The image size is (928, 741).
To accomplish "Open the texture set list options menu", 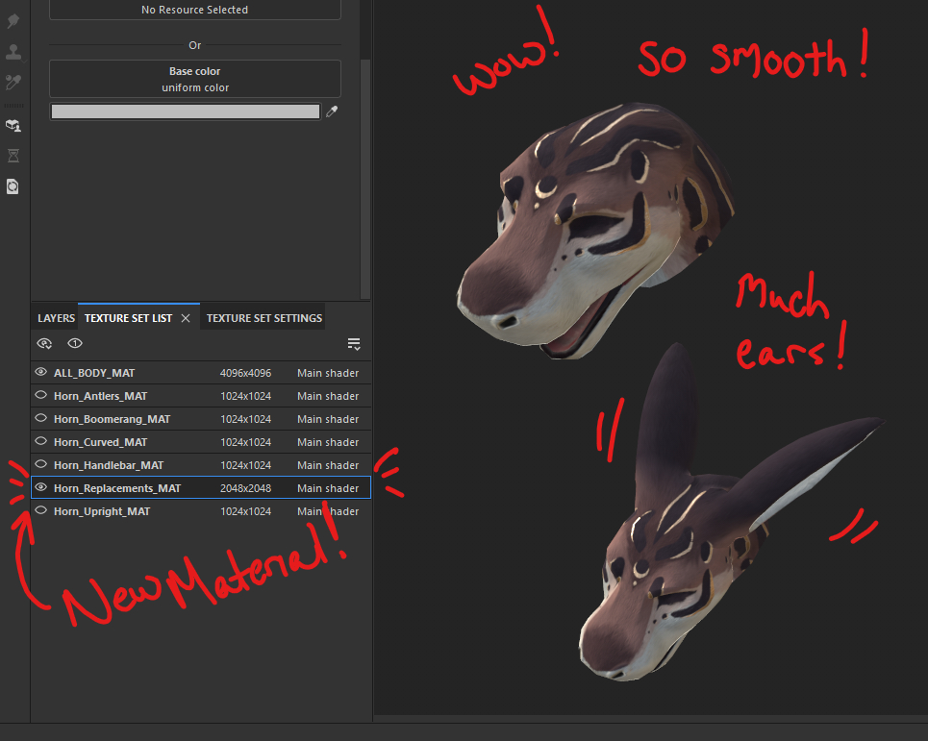I will 354,344.
